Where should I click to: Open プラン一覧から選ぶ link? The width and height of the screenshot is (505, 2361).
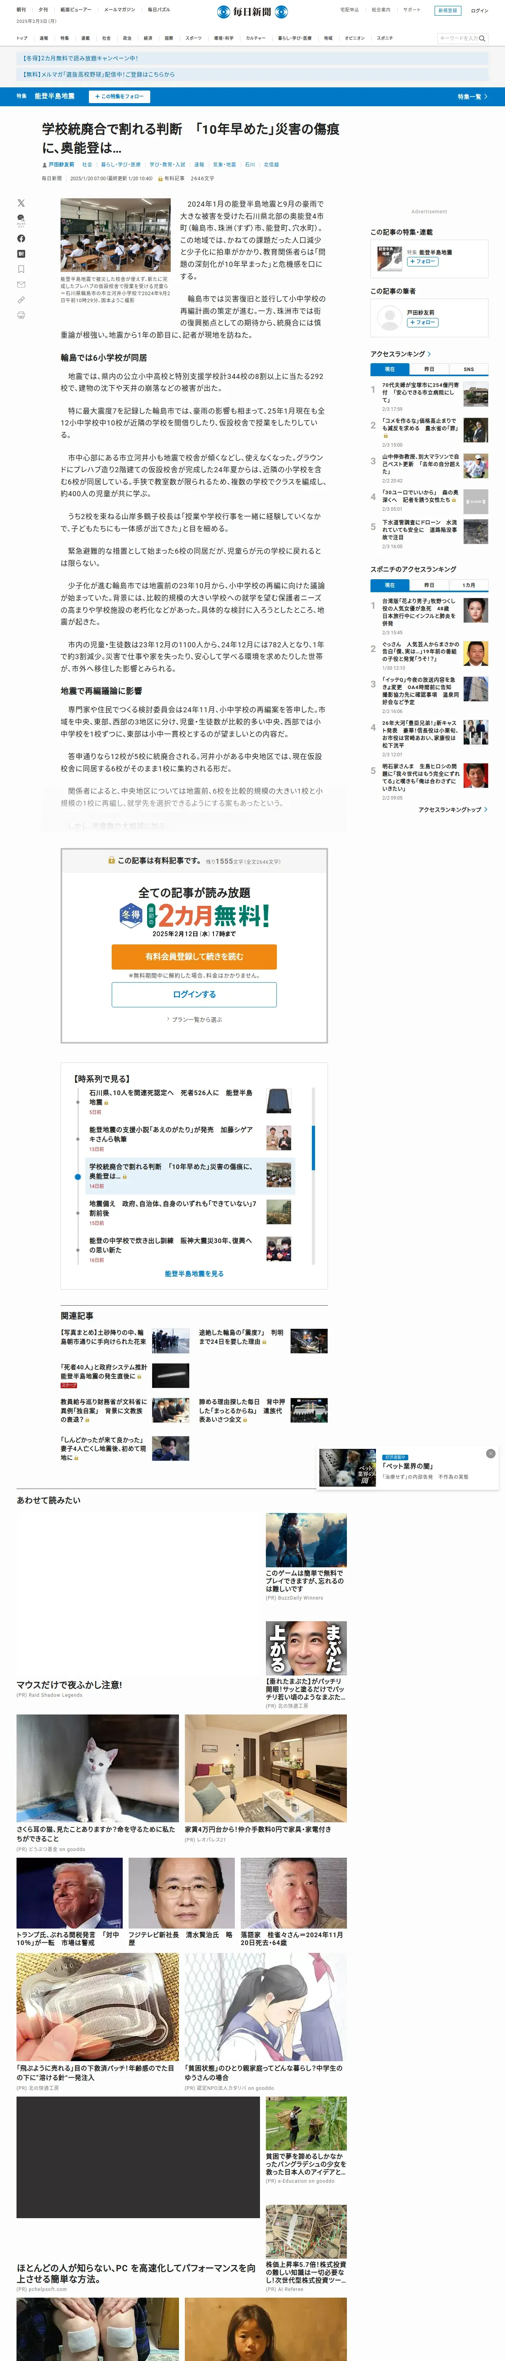click(194, 1019)
